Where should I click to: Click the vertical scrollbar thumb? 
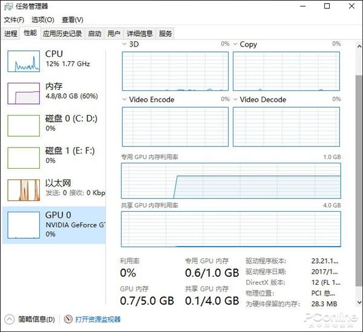click(x=359, y=181)
